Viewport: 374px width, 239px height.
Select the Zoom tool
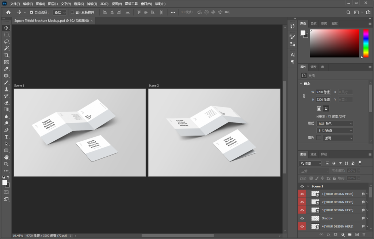coord(6,164)
